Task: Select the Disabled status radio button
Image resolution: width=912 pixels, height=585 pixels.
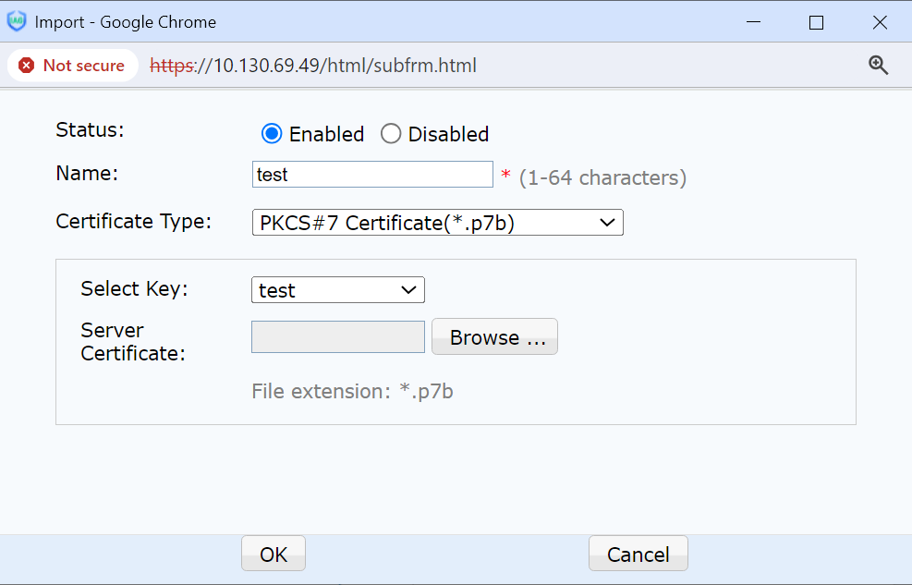Action: coord(391,134)
